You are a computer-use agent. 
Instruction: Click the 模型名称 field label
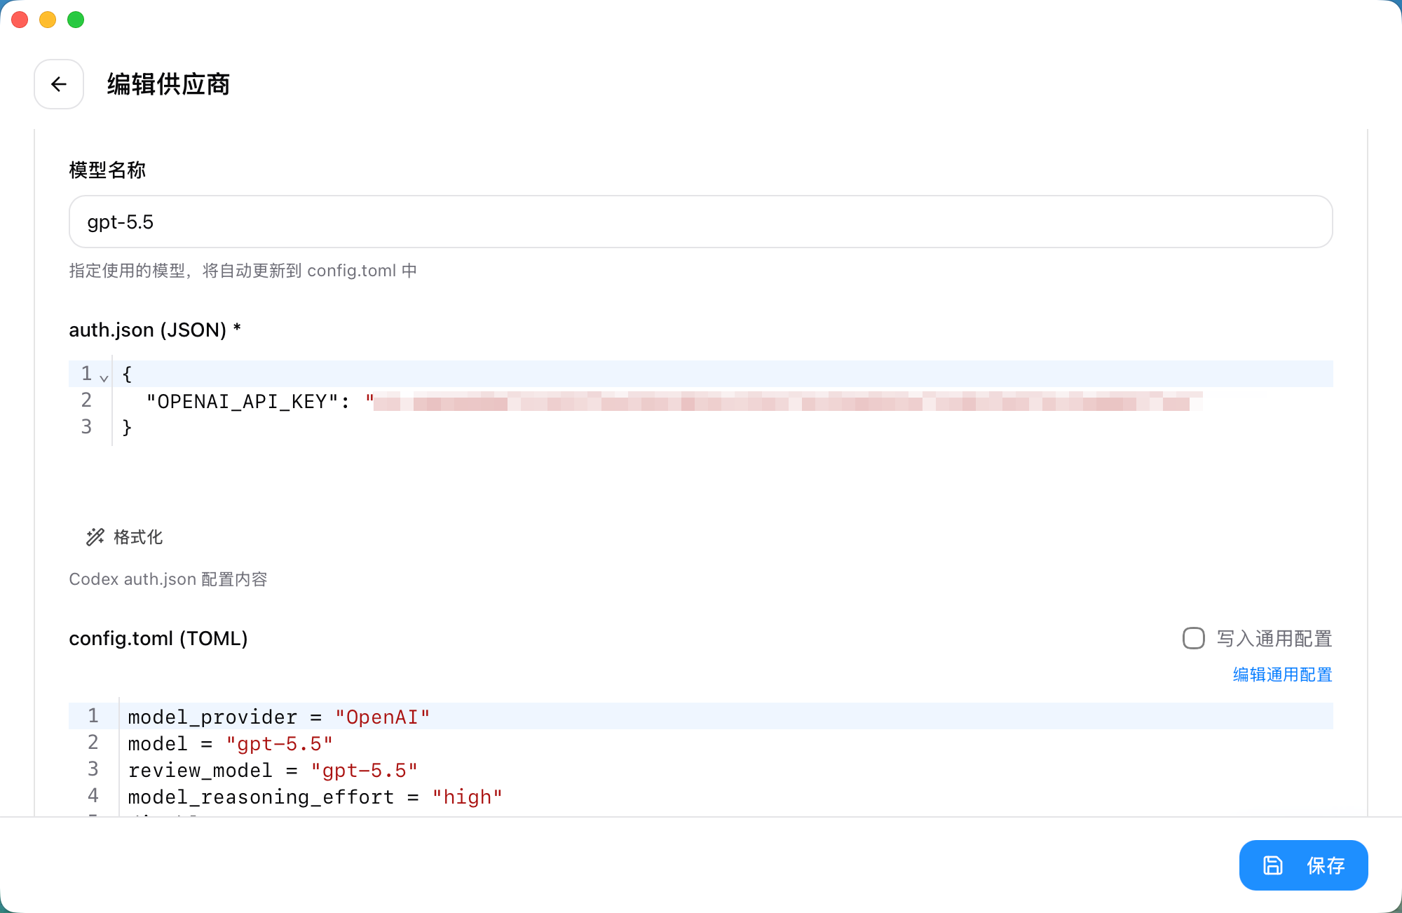coord(107,170)
